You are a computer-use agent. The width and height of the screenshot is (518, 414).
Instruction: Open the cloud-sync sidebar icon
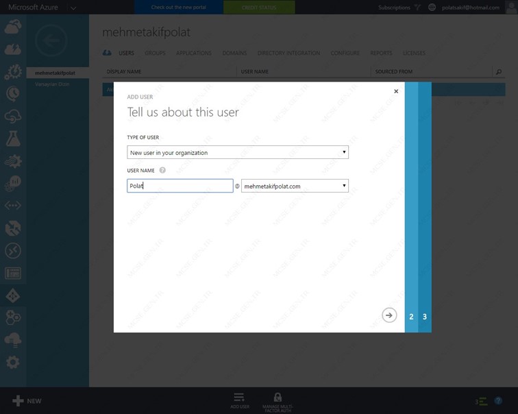click(13, 117)
